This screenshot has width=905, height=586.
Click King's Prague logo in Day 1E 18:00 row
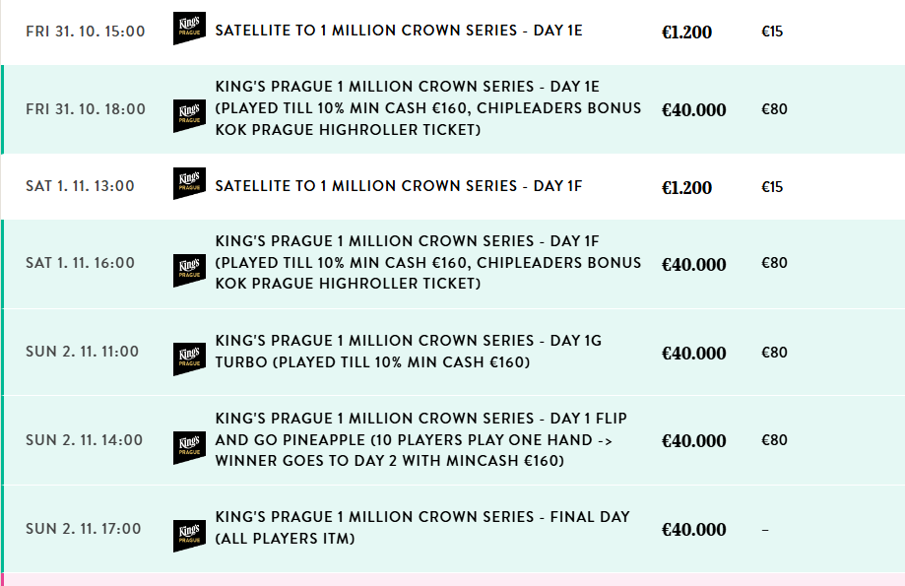click(x=189, y=115)
